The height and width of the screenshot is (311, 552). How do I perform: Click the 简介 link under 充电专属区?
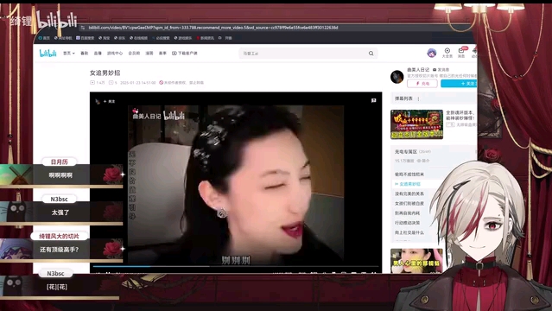pyautogui.click(x=423, y=161)
